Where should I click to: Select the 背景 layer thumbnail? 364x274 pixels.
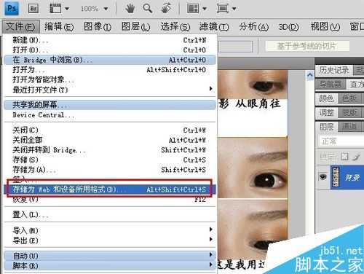(335, 177)
